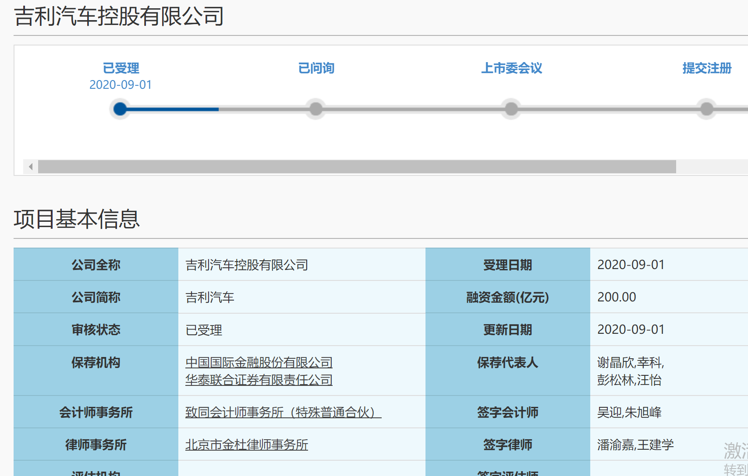This screenshot has width=748, height=476.
Task: Click the horizontal scrollbar thumb in timeline
Action: (x=357, y=167)
